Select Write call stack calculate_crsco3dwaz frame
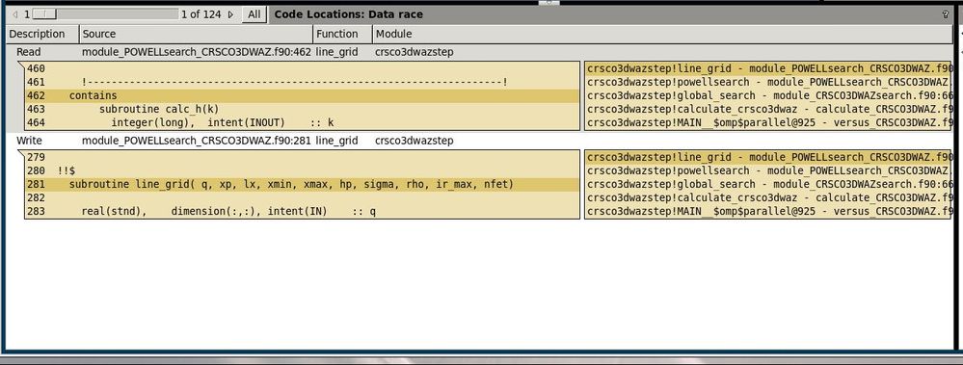 click(767, 197)
